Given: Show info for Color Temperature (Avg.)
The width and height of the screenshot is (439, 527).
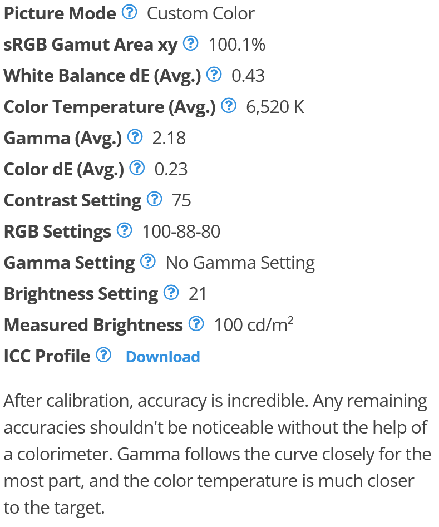Looking at the screenshot, I should pos(229,106).
